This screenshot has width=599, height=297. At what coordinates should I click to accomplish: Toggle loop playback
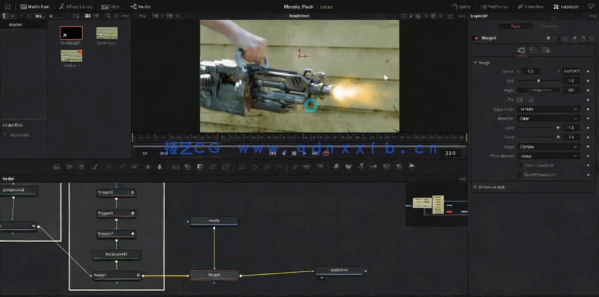[326, 153]
